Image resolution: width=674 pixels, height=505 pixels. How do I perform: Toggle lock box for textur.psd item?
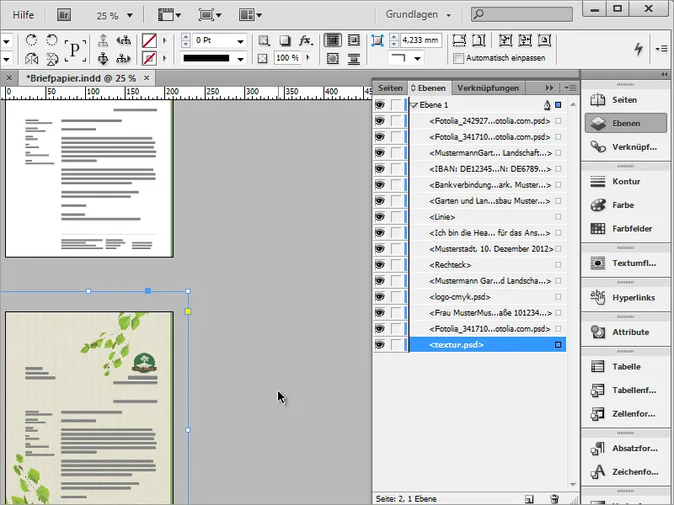[x=396, y=345]
